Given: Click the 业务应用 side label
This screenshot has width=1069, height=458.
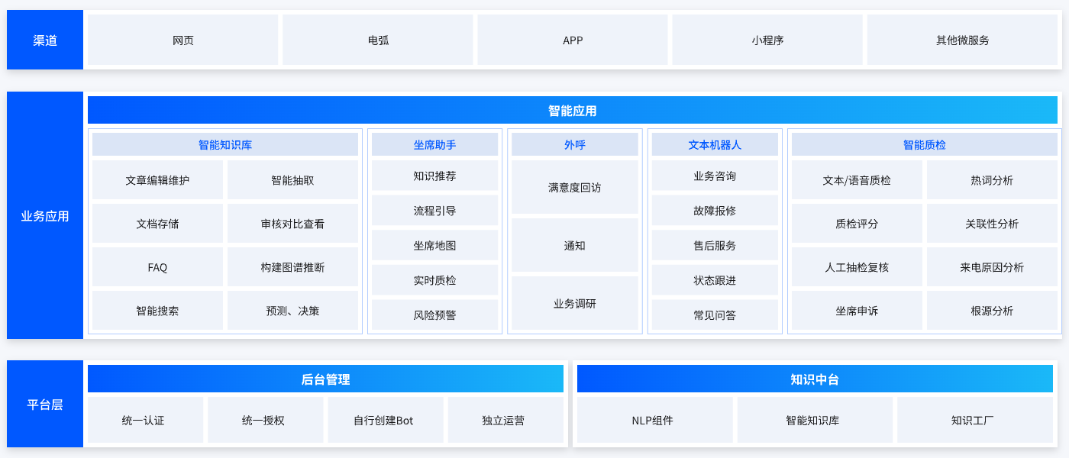Looking at the screenshot, I should [45, 216].
